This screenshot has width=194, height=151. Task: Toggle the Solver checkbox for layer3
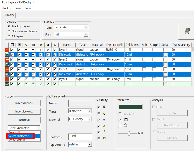[166, 69]
